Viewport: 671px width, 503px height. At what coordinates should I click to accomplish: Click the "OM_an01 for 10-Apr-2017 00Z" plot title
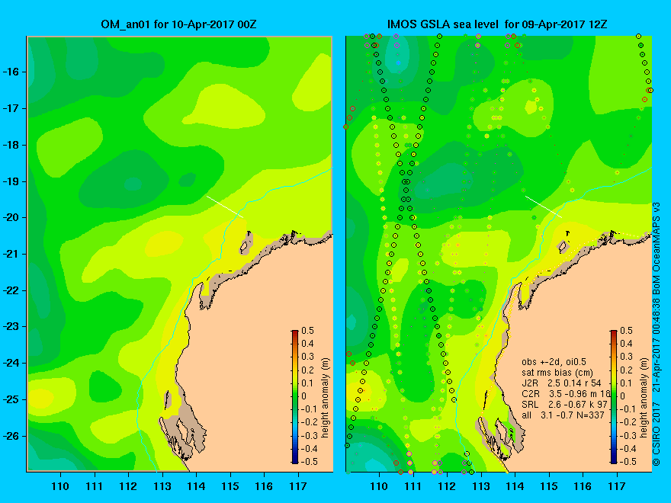click(x=178, y=24)
